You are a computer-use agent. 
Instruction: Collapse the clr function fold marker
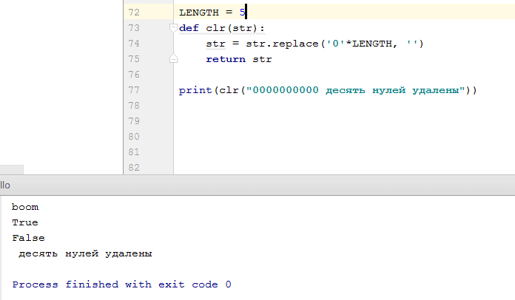coord(173,28)
